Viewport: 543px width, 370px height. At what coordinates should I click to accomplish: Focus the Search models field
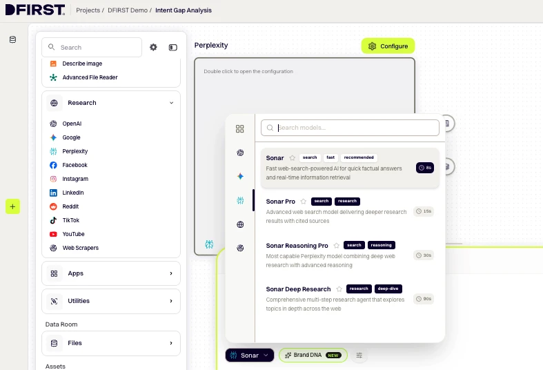point(350,128)
